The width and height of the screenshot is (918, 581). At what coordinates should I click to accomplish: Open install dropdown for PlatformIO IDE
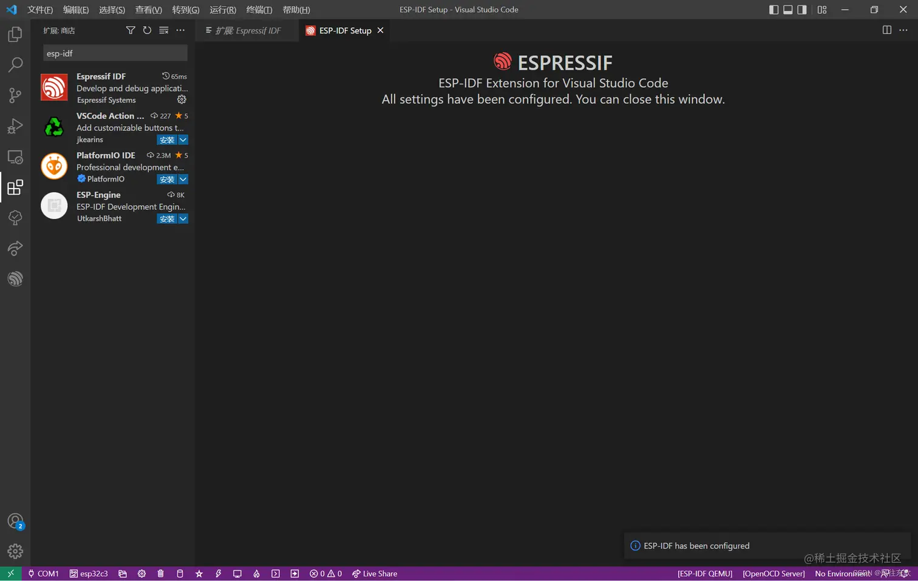click(183, 179)
